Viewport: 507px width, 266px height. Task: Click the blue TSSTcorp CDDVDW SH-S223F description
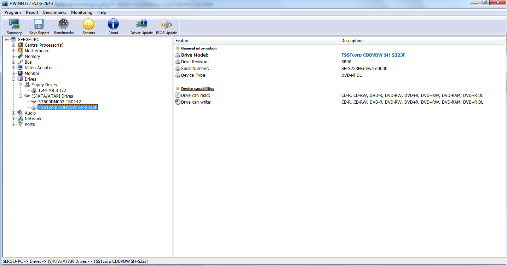(373, 55)
